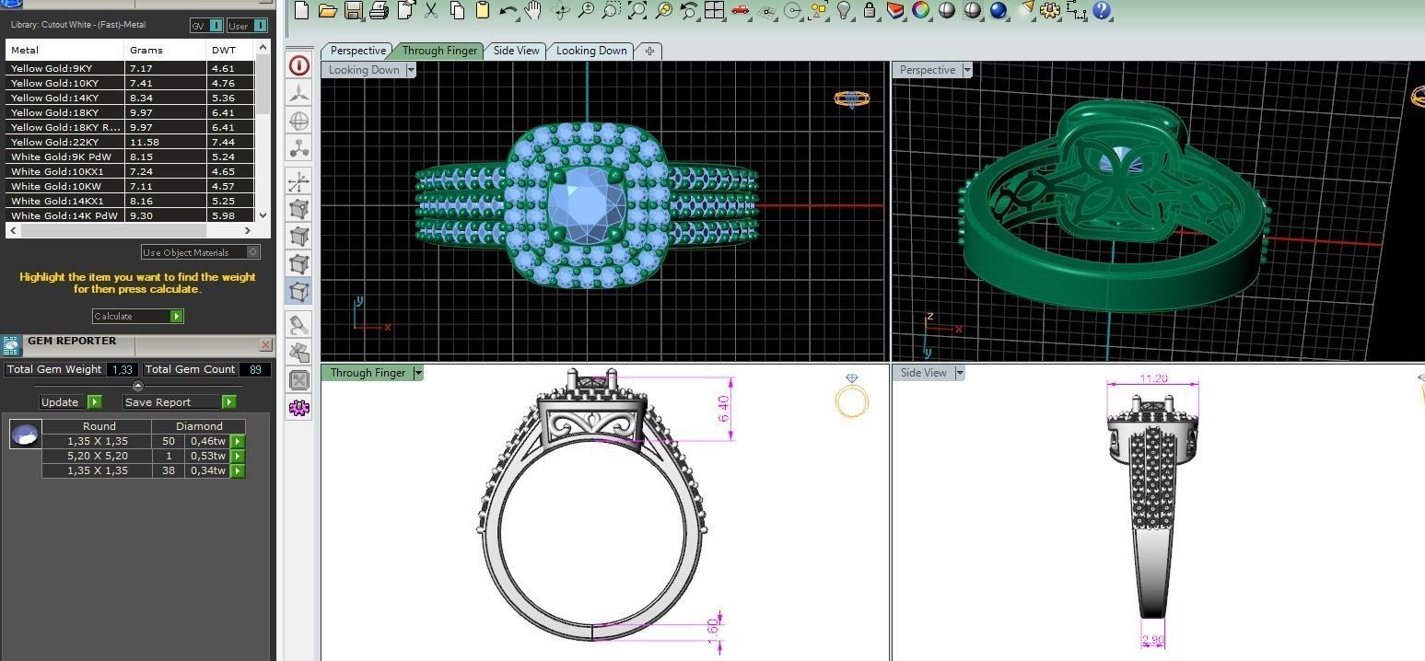Open the layers stack icon
This screenshot has width=1425, height=661.
pos(895,11)
